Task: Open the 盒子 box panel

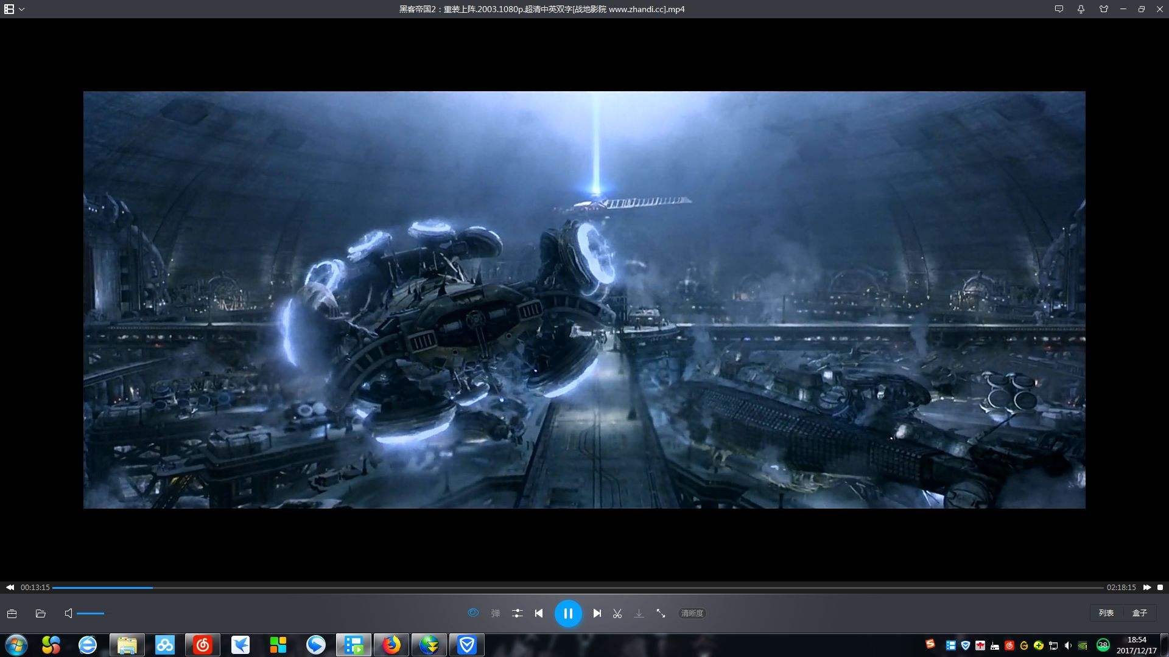Action: pos(1140,613)
